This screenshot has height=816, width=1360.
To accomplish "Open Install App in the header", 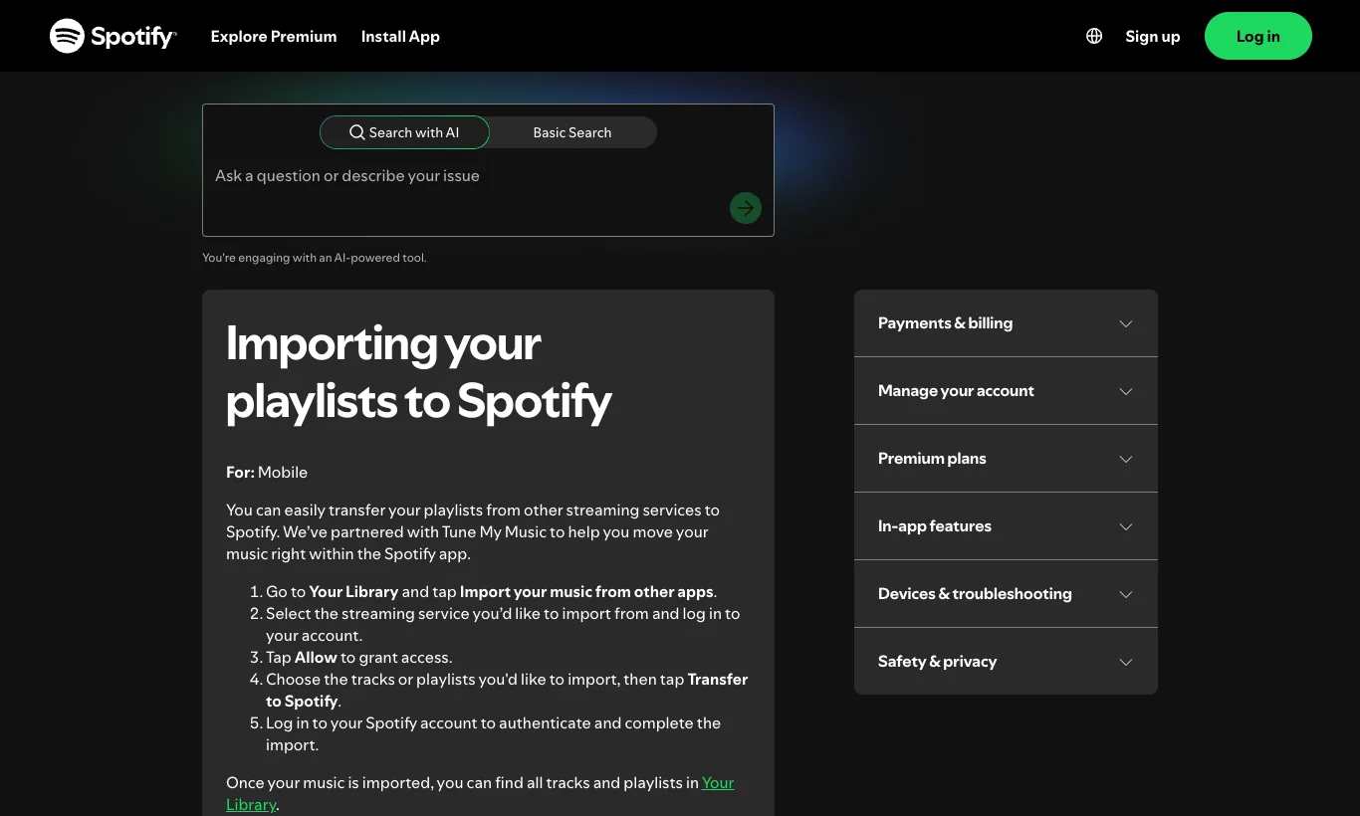I will click(x=400, y=36).
